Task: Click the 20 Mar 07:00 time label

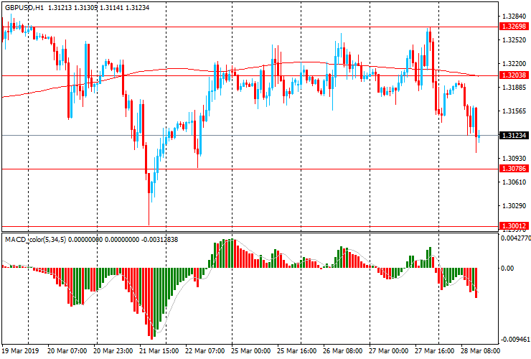Action: 67,351
